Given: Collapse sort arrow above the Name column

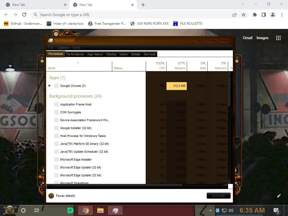Looking at the screenshot, I should pos(78,63).
